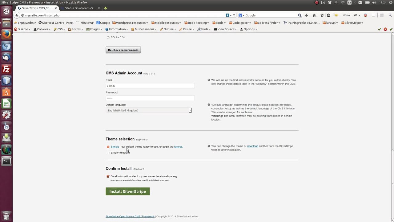Expand the Forms developer menu

(76, 29)
